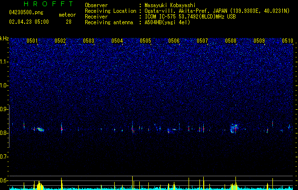The height and width of the screenshot is (190, 298).
Task: Click the 0509 time marker
Action: [x=259, y=40]
